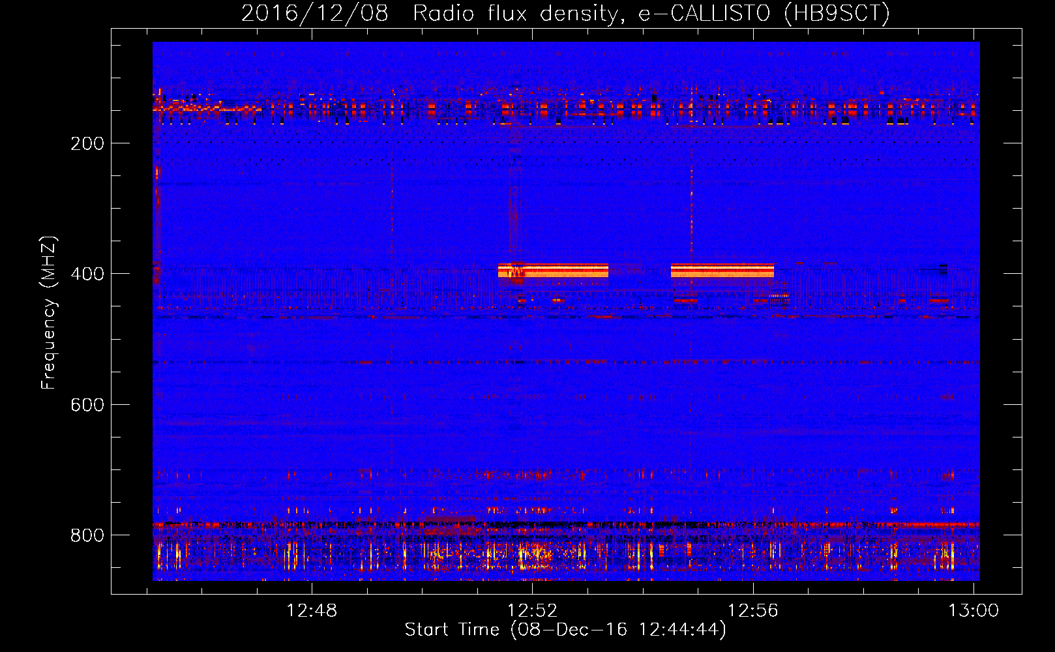This screenshot has width=1055, height=652.
Task: Click the Frequency (MHZ) axis title
Action: [x=49, y=313]
